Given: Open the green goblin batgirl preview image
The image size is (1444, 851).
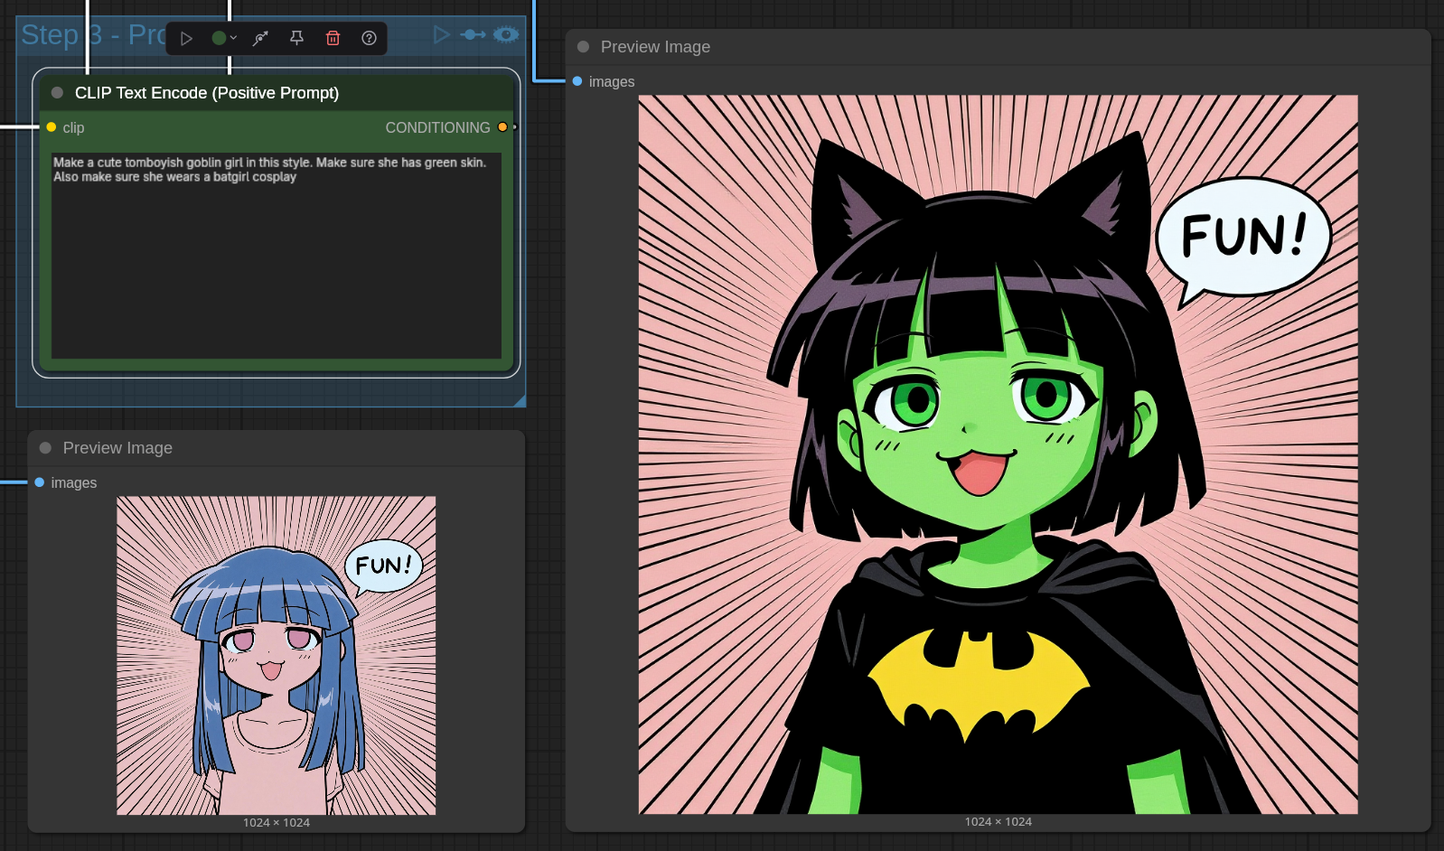Looking at the screenshot, I should coord(999,454).
